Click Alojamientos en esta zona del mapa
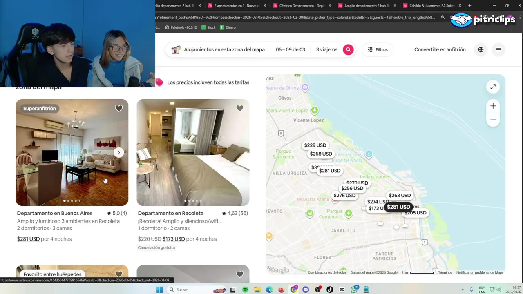Screen dimensions: 523x294 224,49
